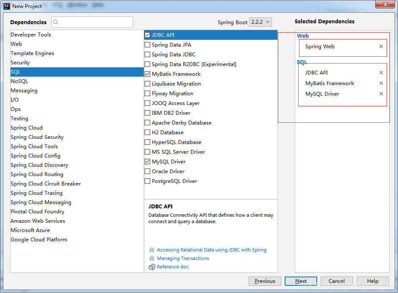Check IBM DB2 Driver
This screenshot has height=293, width=398.
147,113
